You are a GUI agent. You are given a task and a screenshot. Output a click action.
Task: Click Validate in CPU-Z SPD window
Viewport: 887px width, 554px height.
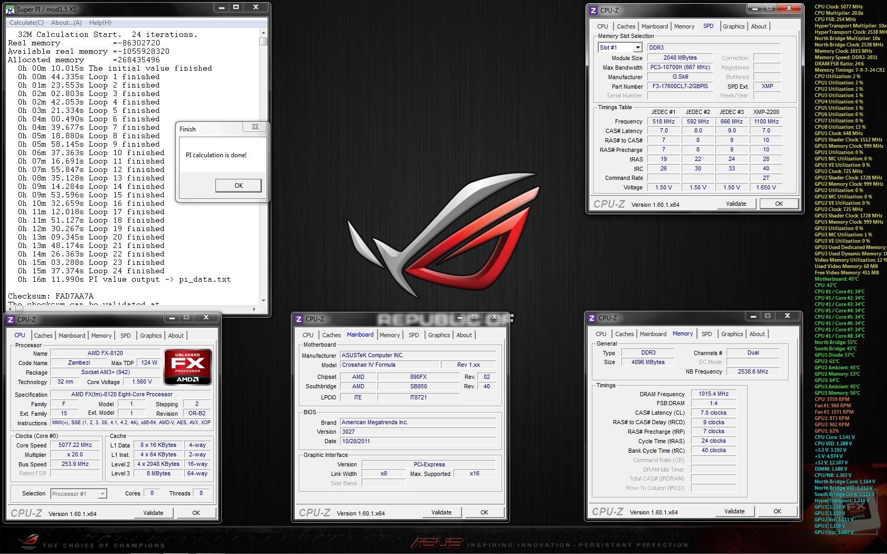(x=736, y=204)
